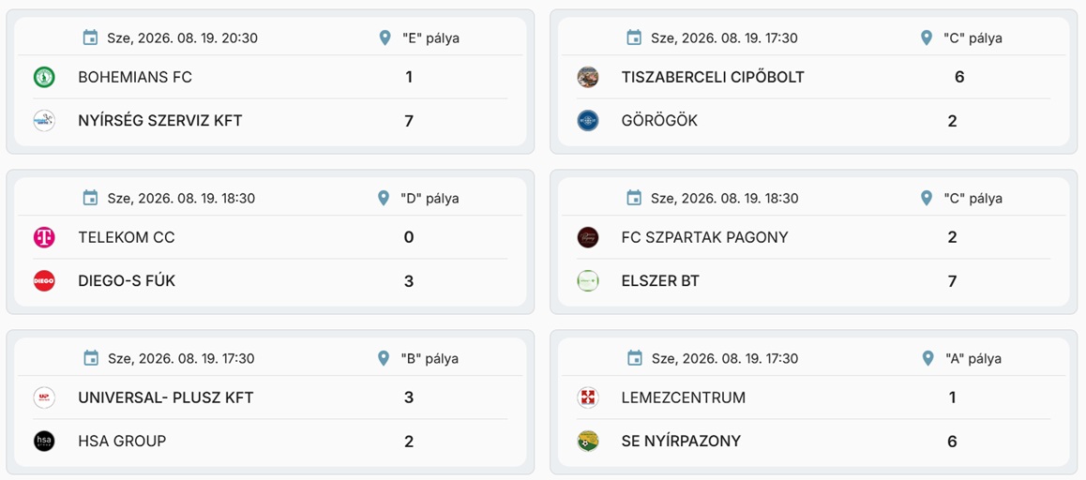Screen dimensions: 1086x480
Task: Click the Nyírség Szerviz KFT team logo
Action: 44,121
